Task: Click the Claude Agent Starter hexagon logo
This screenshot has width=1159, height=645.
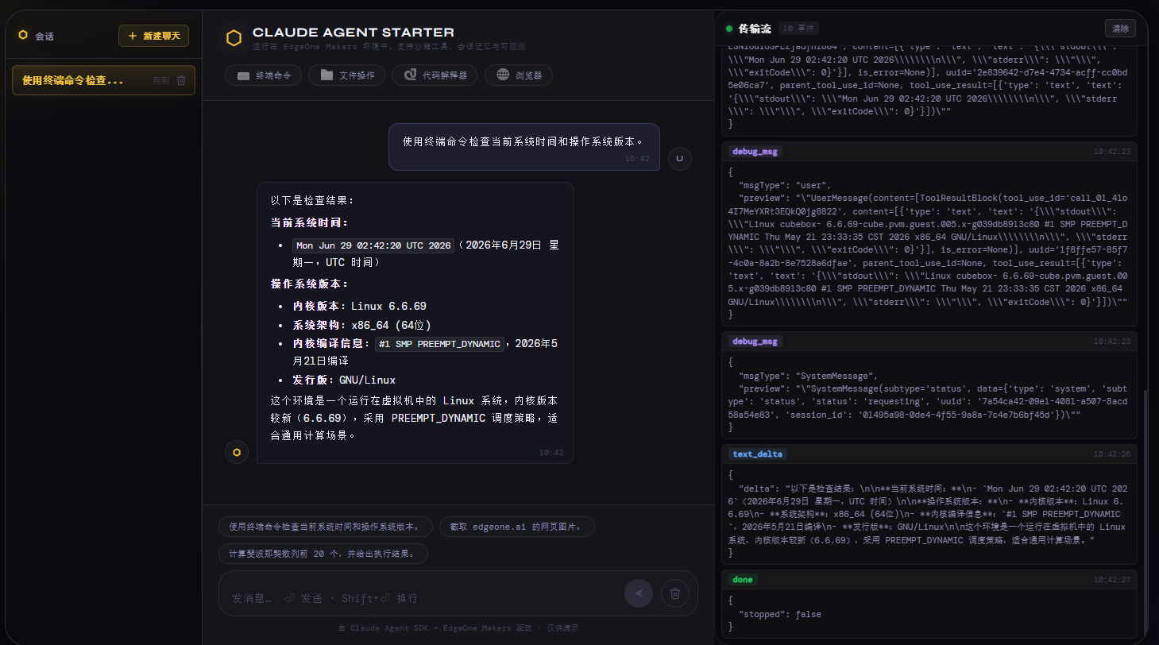Action: (x=234, y=38)
